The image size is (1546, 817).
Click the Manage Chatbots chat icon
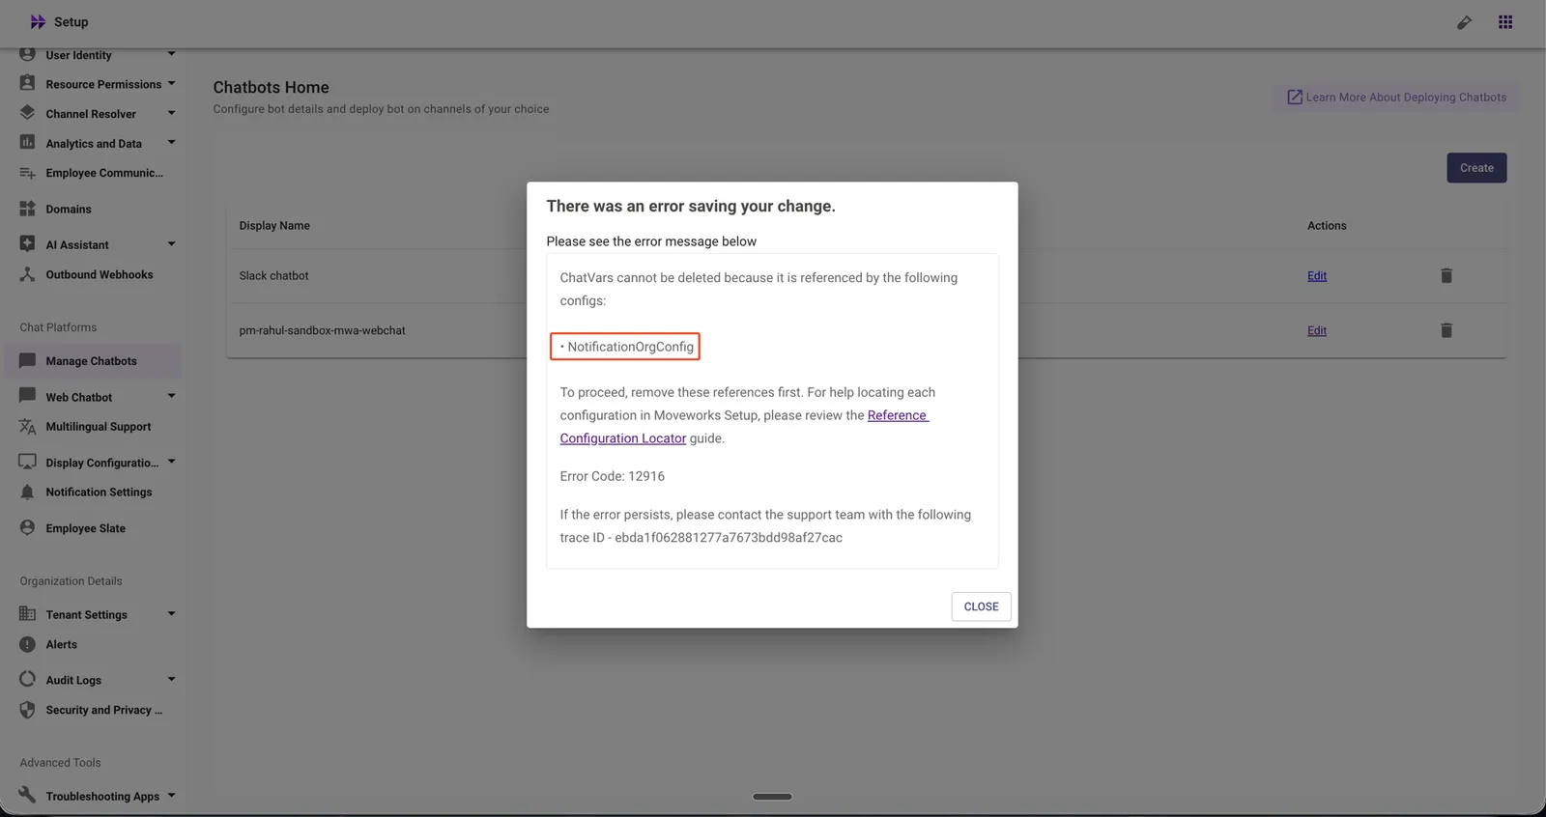click(27, 360)
